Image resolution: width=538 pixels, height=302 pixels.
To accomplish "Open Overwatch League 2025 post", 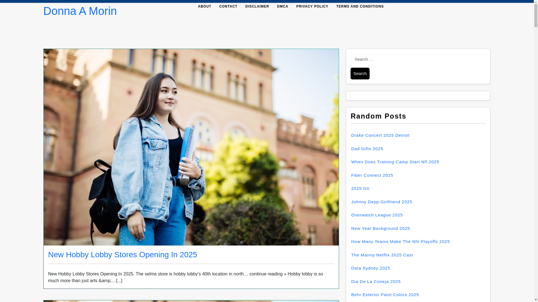I will pos(377,215).
